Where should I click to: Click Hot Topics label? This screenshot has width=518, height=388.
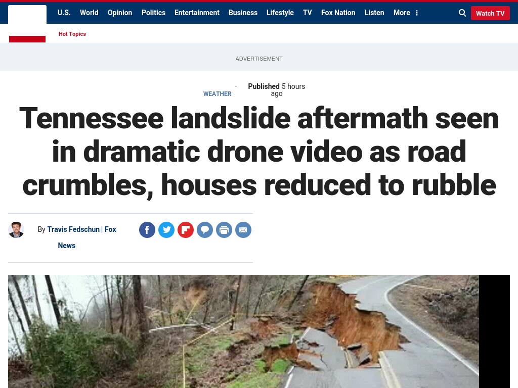(72, 34)
